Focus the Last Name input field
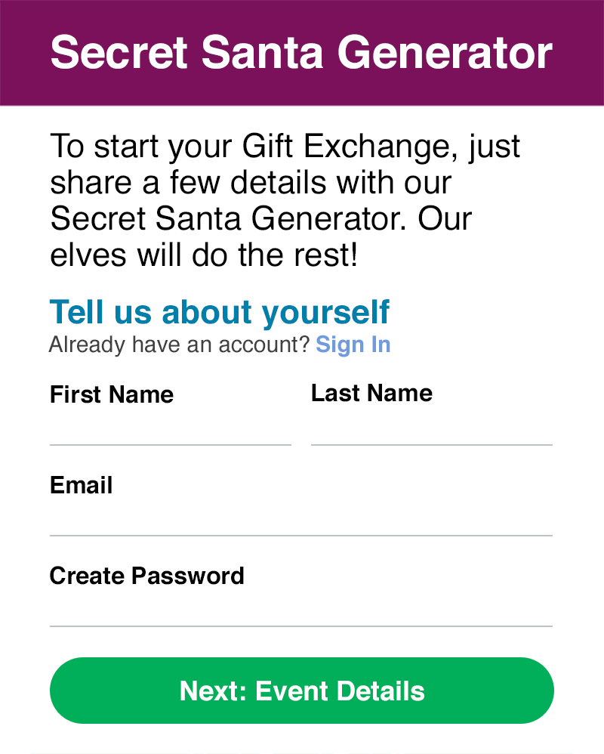 (x=431, y=429)
